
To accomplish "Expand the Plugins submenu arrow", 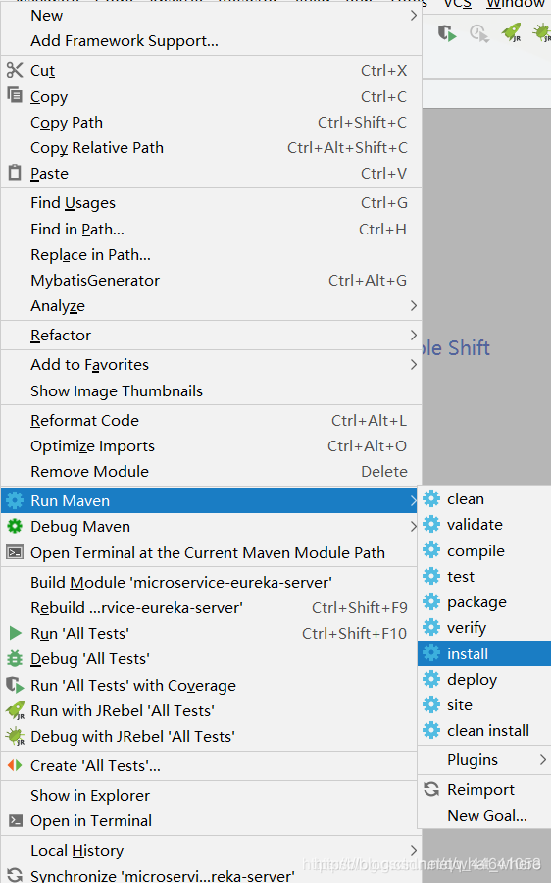I will [543, 759].
